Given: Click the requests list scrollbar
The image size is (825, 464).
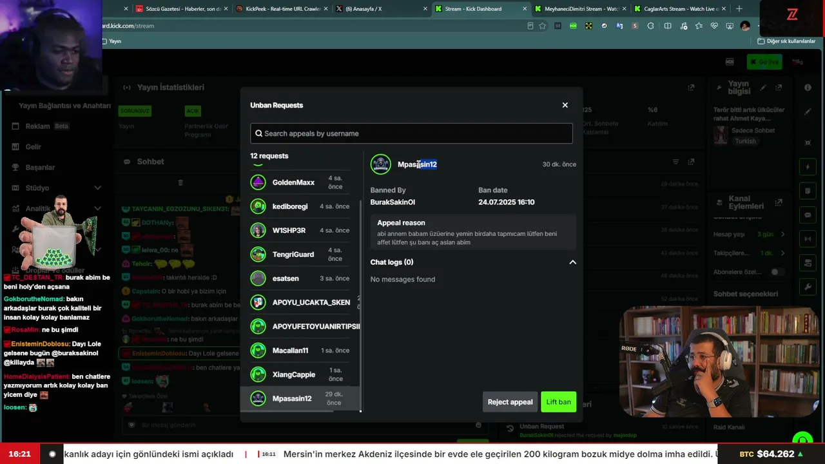Looking at the screenshot, I should [361, 307].
